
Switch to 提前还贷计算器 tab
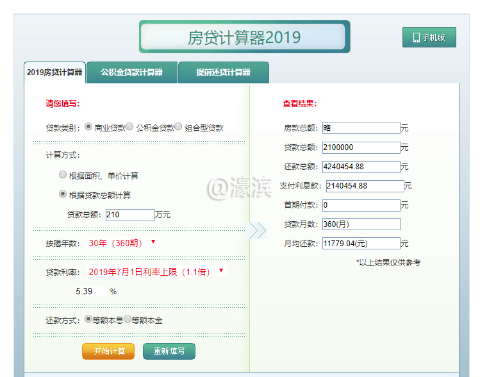point(224,72)
